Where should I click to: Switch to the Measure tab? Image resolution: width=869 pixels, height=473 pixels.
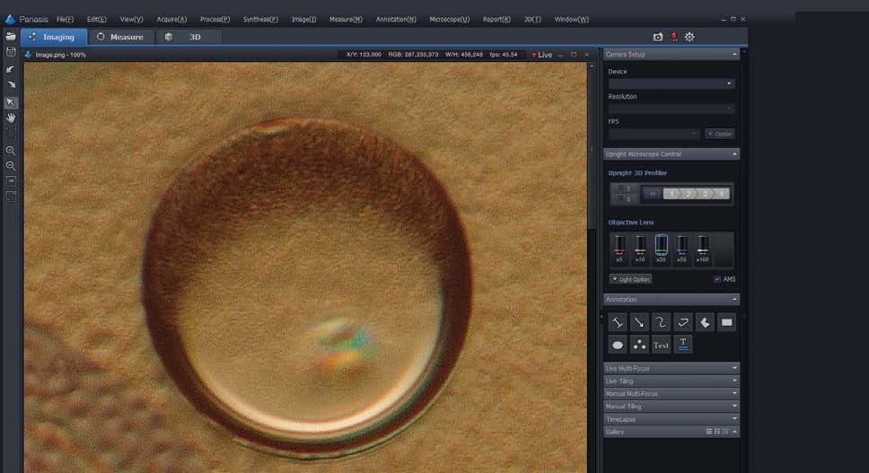[x=120, y=37]
